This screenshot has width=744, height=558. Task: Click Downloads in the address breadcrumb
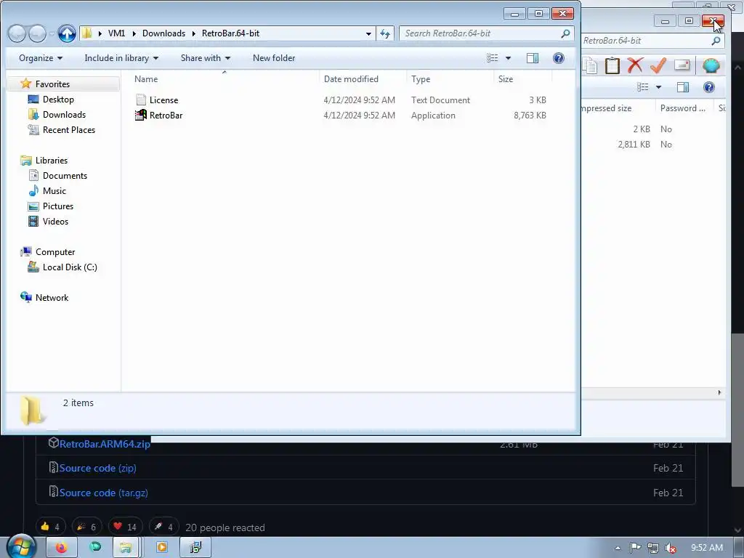pos(163,33)
